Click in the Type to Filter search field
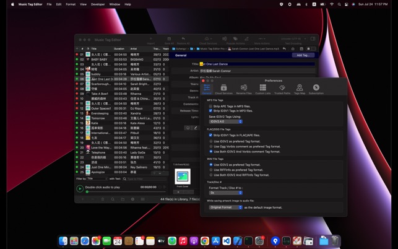398x249 pixels. 144,178
